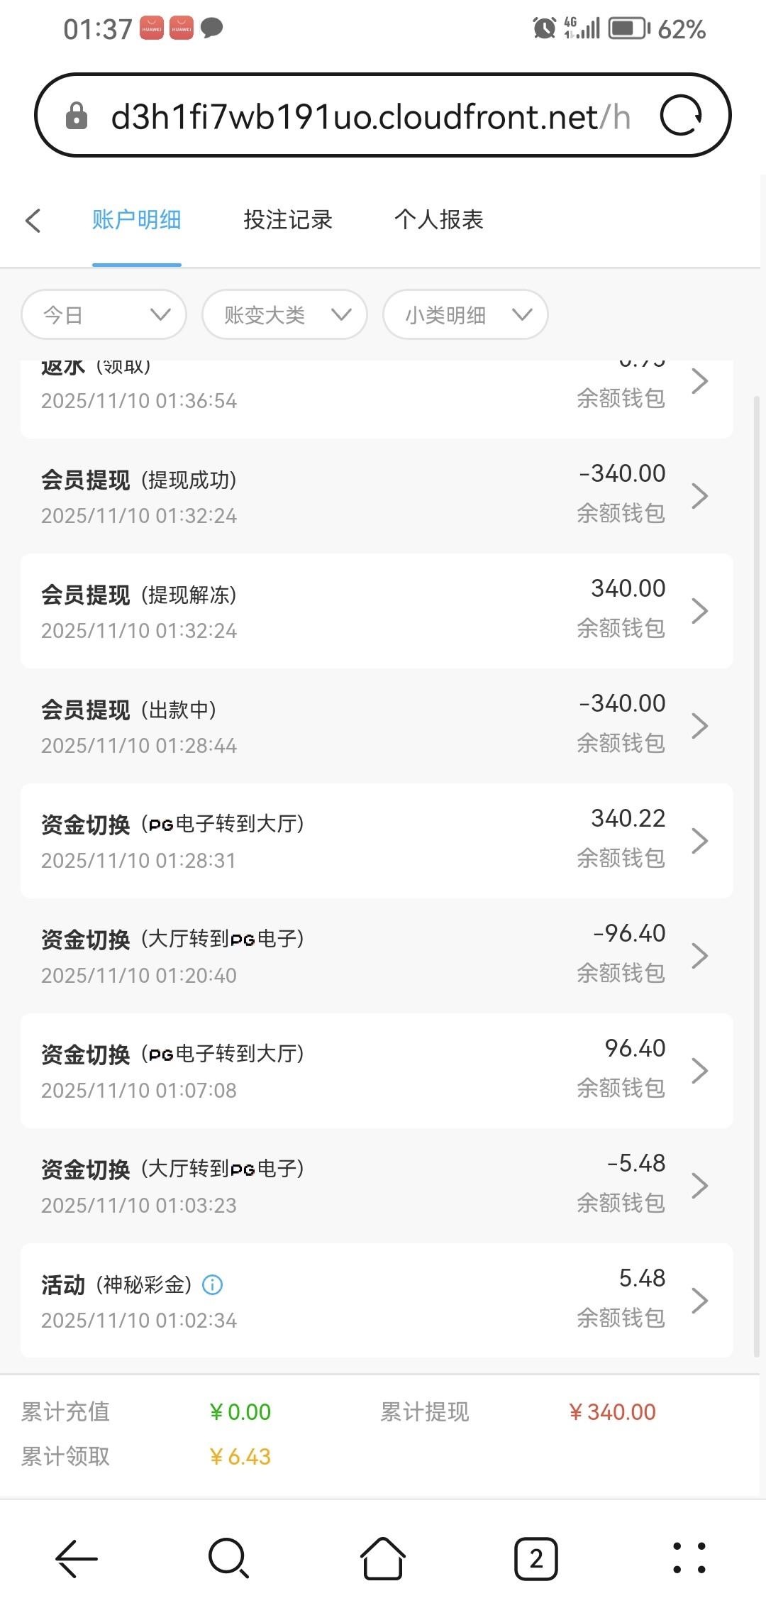Tap the padlock icon in address bar
This screenshot has height=1608, width=766.
pos(77,116)
